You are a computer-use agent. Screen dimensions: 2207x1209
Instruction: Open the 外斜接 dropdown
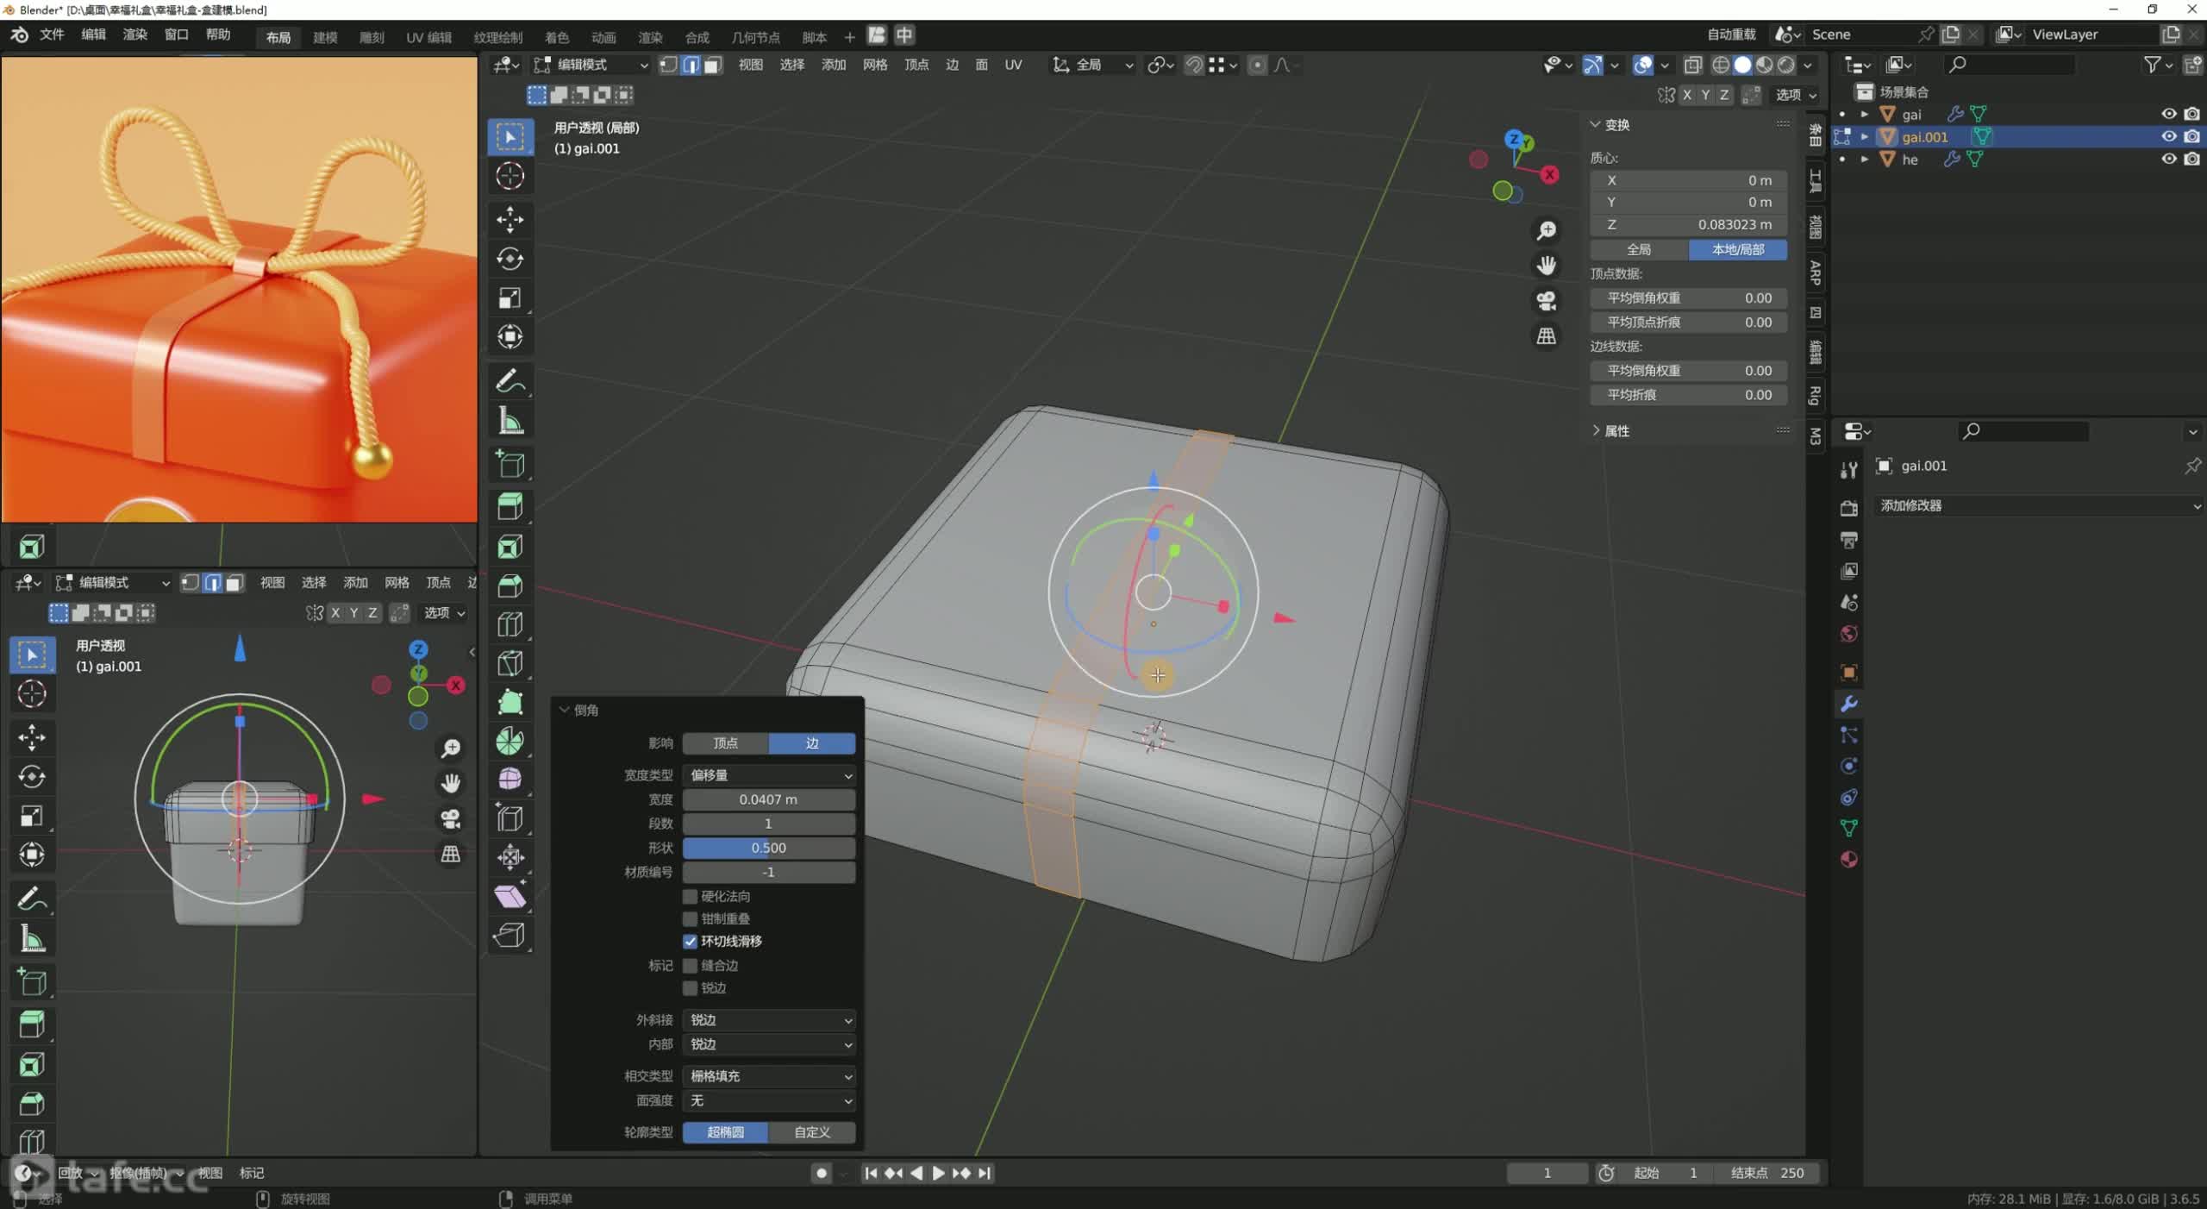[769, 1019]
